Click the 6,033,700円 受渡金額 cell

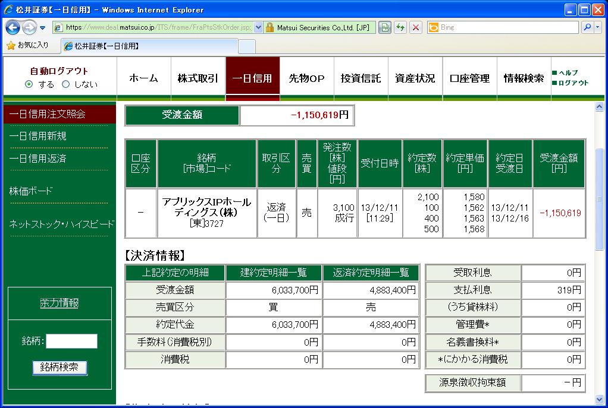274,290
